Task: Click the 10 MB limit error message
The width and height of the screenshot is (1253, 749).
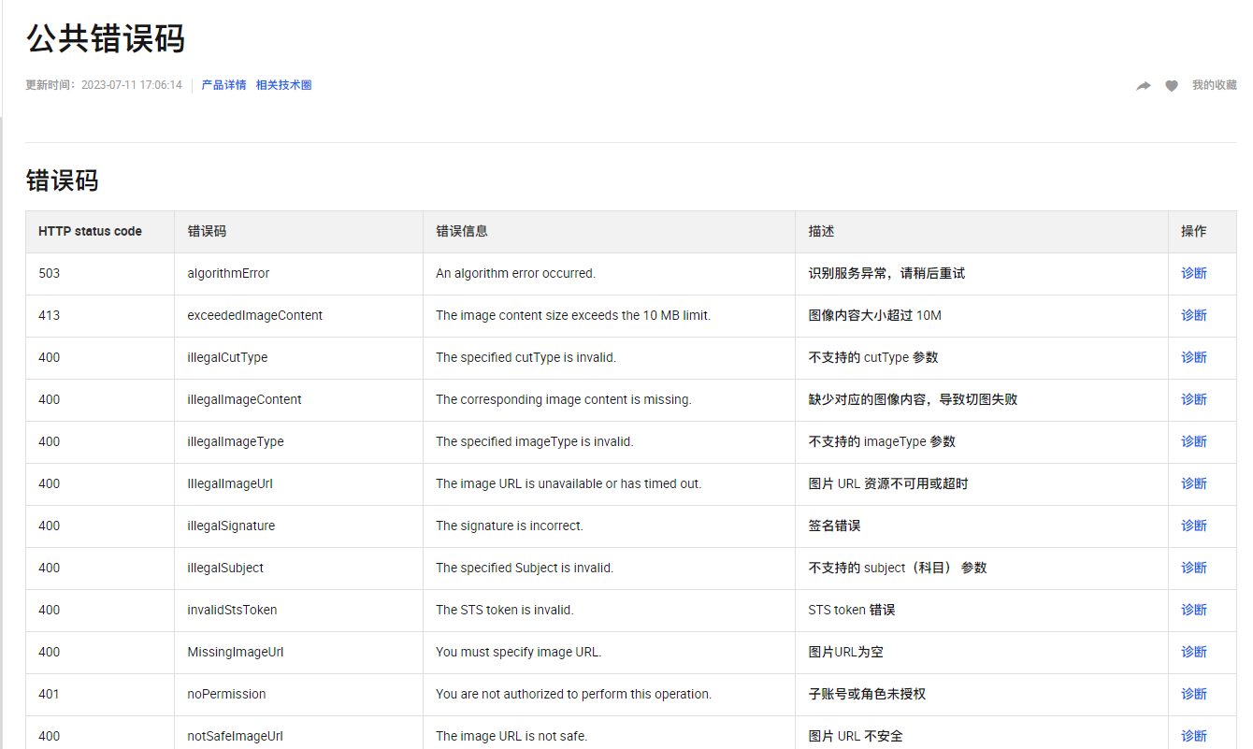Action: pyautogui.click(x=573, y=315)
